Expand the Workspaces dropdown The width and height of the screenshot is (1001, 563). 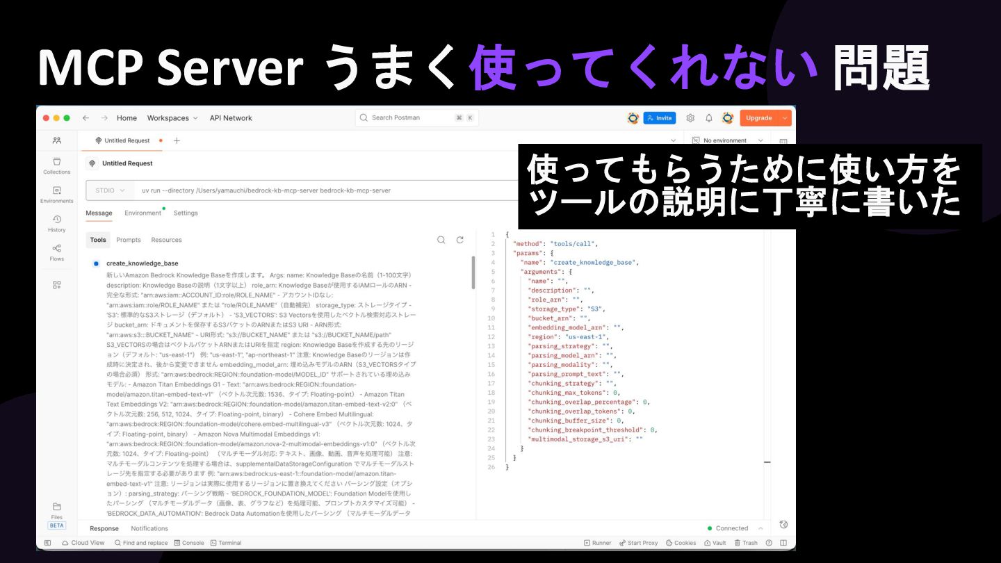172,118
